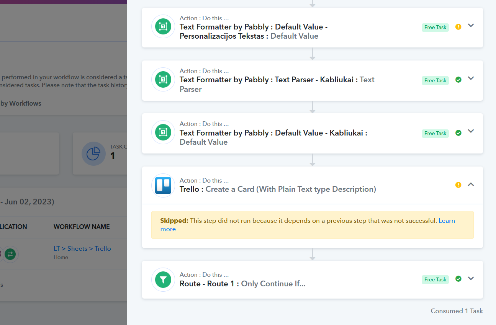The image size is (496, 325).
Task: Click Free Task badge on Default Value Kabliukai
Action: point(435,133)
